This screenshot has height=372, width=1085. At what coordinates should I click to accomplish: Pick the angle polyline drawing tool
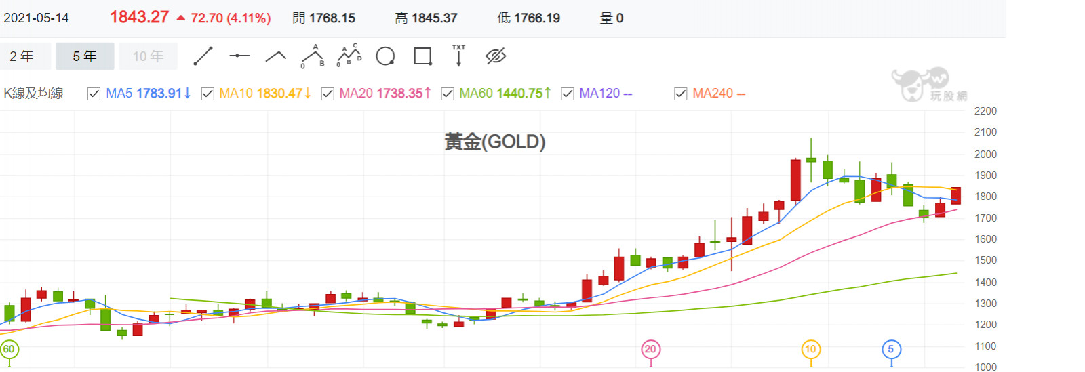click(275, 56)
